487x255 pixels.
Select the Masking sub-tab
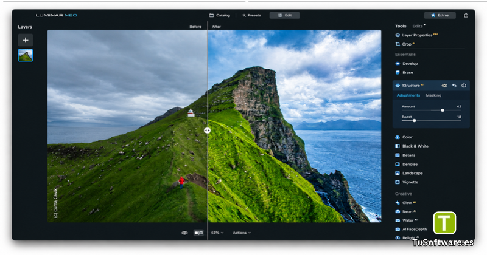click(433, 95)
